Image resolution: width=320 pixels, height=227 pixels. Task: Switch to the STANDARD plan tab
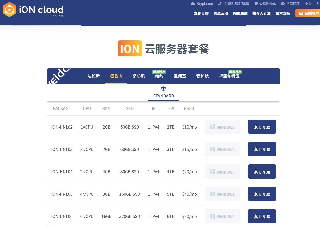[x=163, y=96]
